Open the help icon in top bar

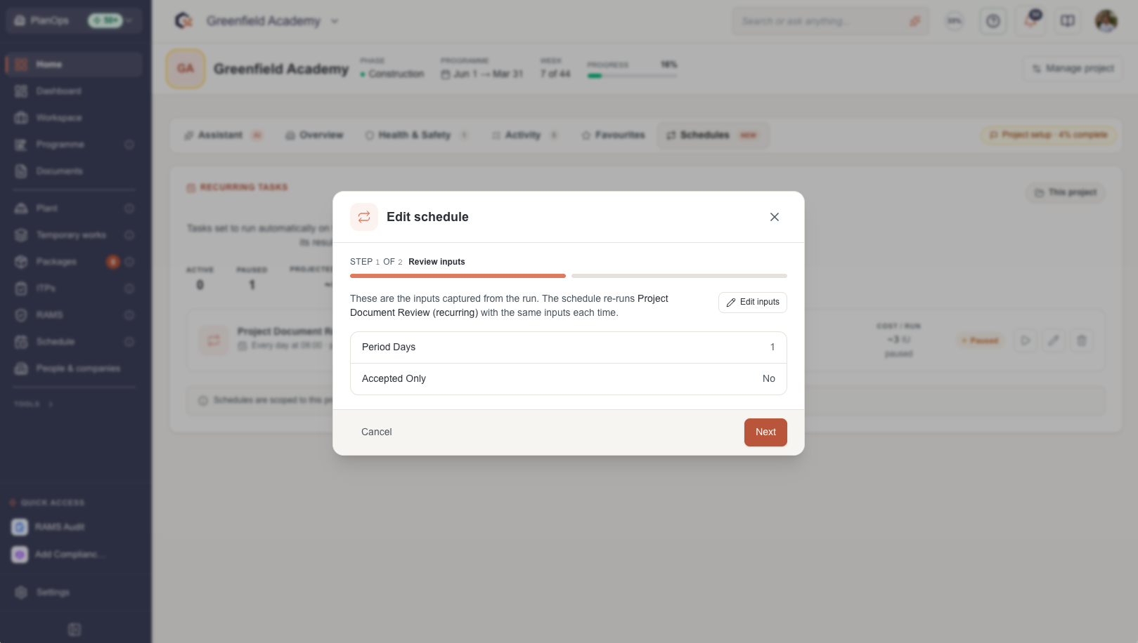coord(992,21)
